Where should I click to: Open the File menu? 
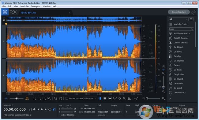4,6
